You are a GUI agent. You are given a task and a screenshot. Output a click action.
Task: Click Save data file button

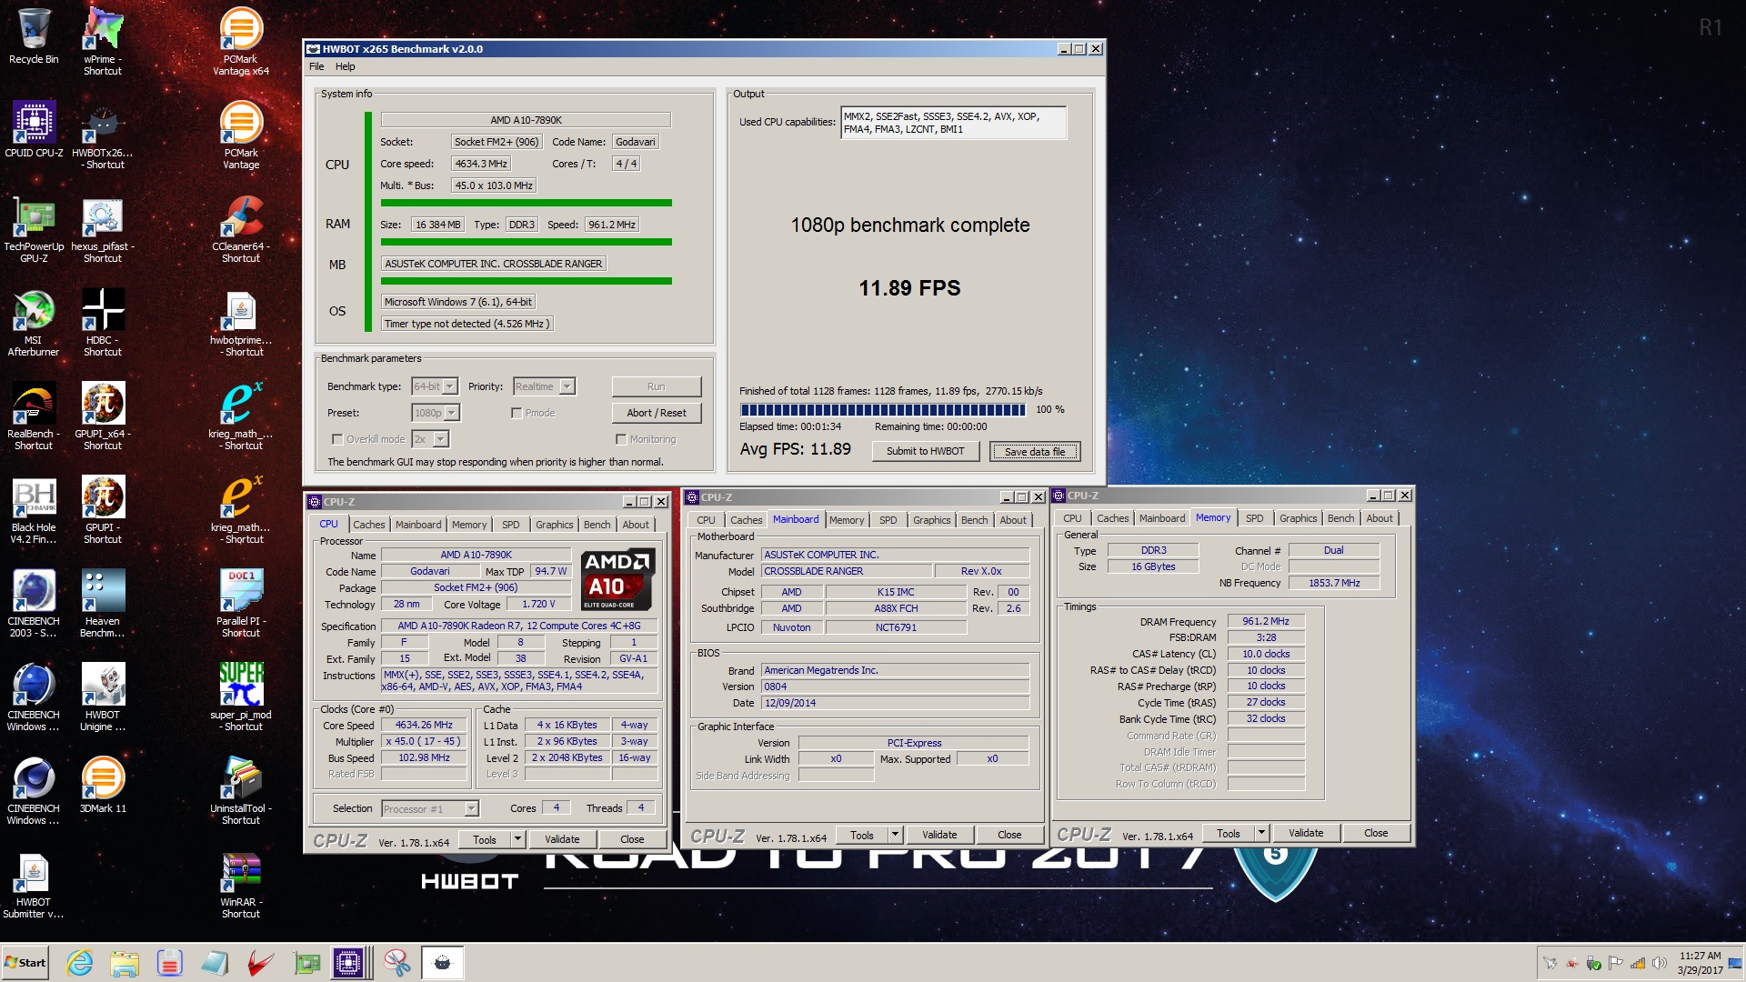tap(1035, 451)
